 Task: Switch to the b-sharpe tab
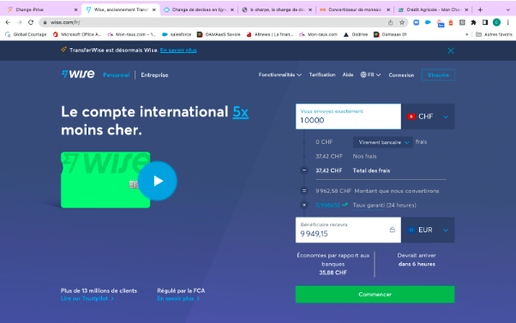click(277, 10)
